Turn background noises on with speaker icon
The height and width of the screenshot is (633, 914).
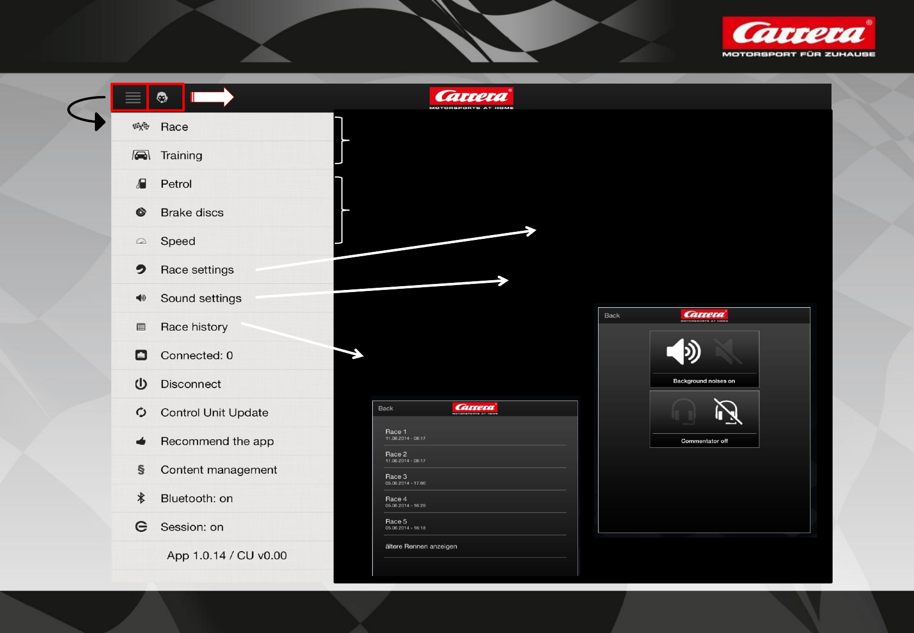[683, 352]
